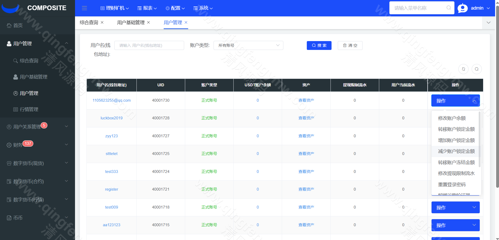The height and width of the screenshot is (240, 499).
Task: Click the 搜索 search button
Action: click(319, 46)
